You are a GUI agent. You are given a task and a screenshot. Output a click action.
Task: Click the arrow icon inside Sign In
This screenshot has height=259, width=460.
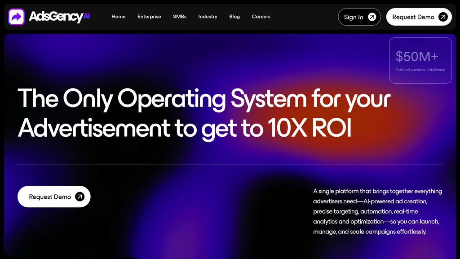[372, 17]
